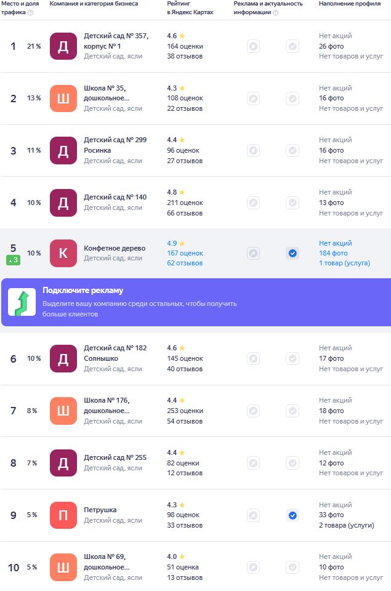Viewport: 391px width, 591px height.
Task: Click 'Рейтинг в Яндекс Картах' column header
Action: [x=190, y=8]
